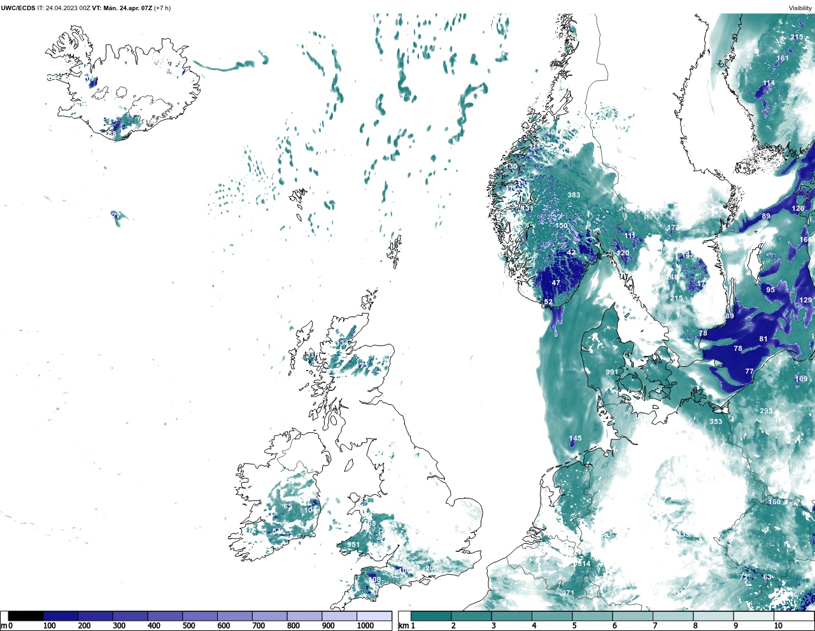Screen dimensions: 815x631
Task: Select the 114 value over Finland
Action: [x=769, y=83]
